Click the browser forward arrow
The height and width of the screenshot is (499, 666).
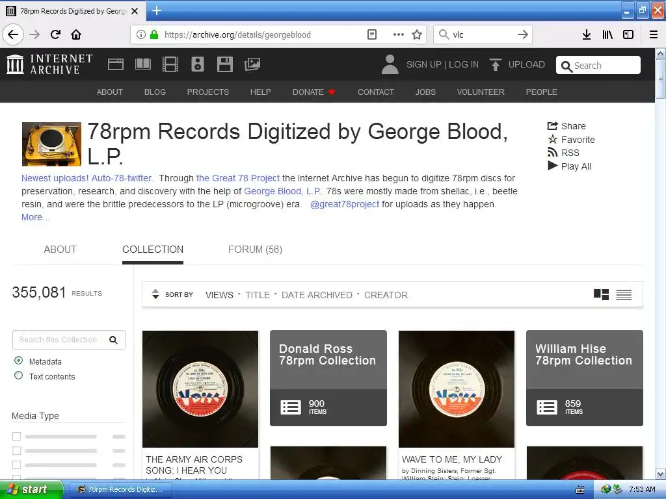pyautogui.click(x=34, y=34)
